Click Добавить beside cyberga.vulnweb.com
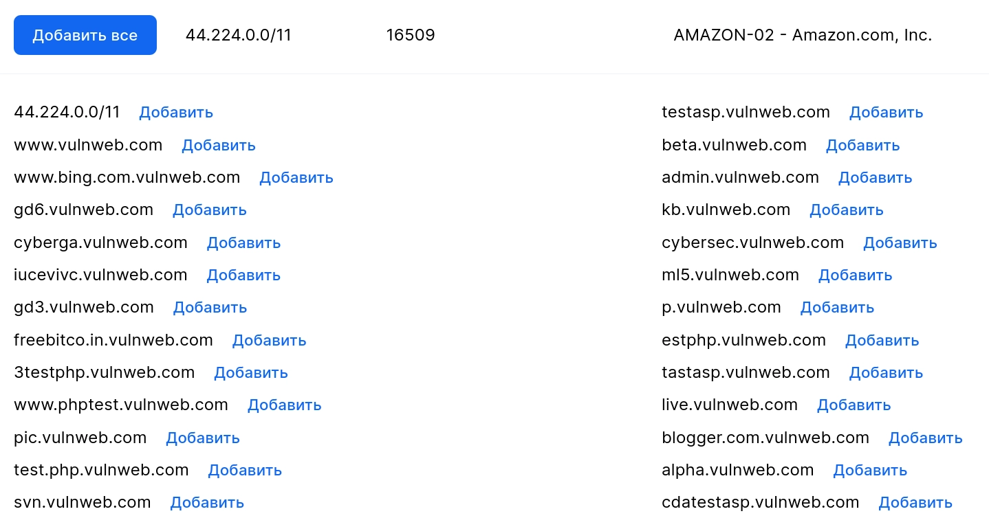 (x=243, y=243)
